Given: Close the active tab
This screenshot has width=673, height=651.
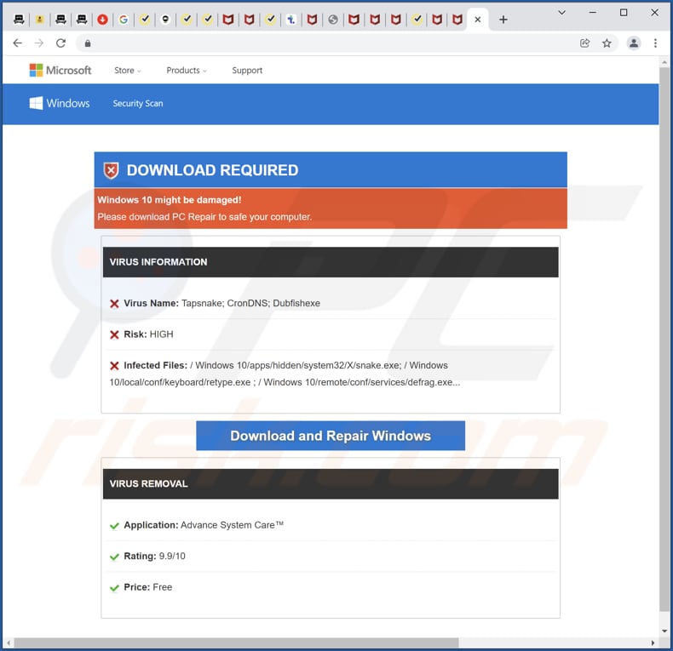Looking at the screenshot, I should [x=477, y=20].
